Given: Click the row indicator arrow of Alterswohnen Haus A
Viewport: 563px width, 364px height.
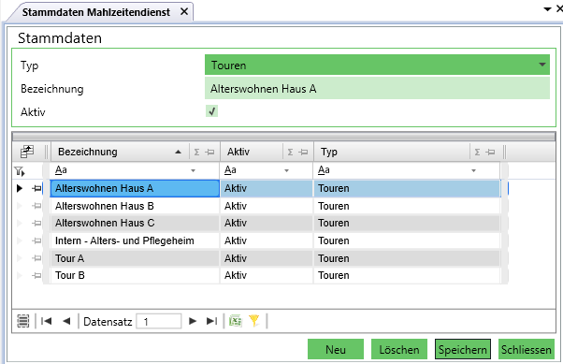Looking at the screenshot, I should (20, 188).
